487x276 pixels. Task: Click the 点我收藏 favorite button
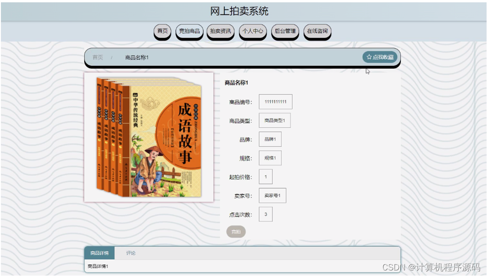click(x=380, y=57)
